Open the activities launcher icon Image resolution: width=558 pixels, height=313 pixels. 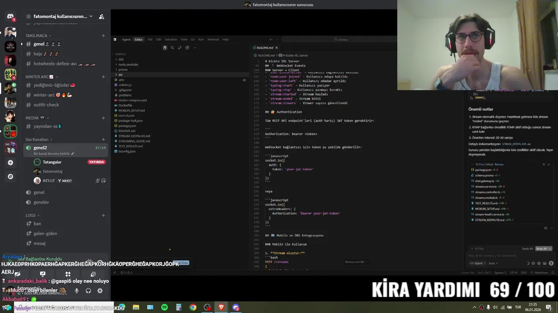(68, 274)
